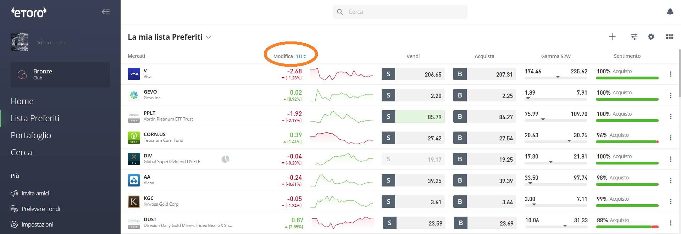Click the Gamma 52W column header

tap(556, 56)
